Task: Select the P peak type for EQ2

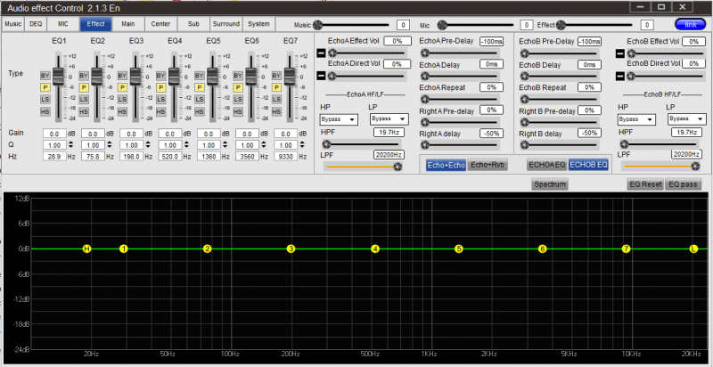Action: tap(82, 88)
